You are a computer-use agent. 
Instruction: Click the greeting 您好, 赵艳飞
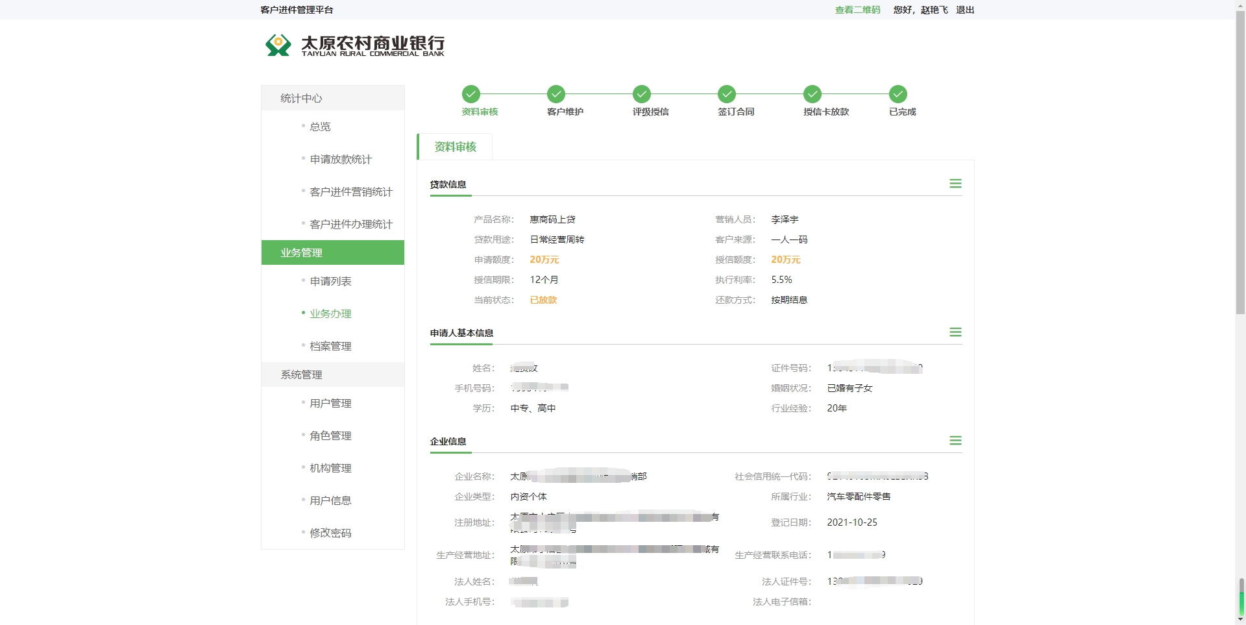920,10
